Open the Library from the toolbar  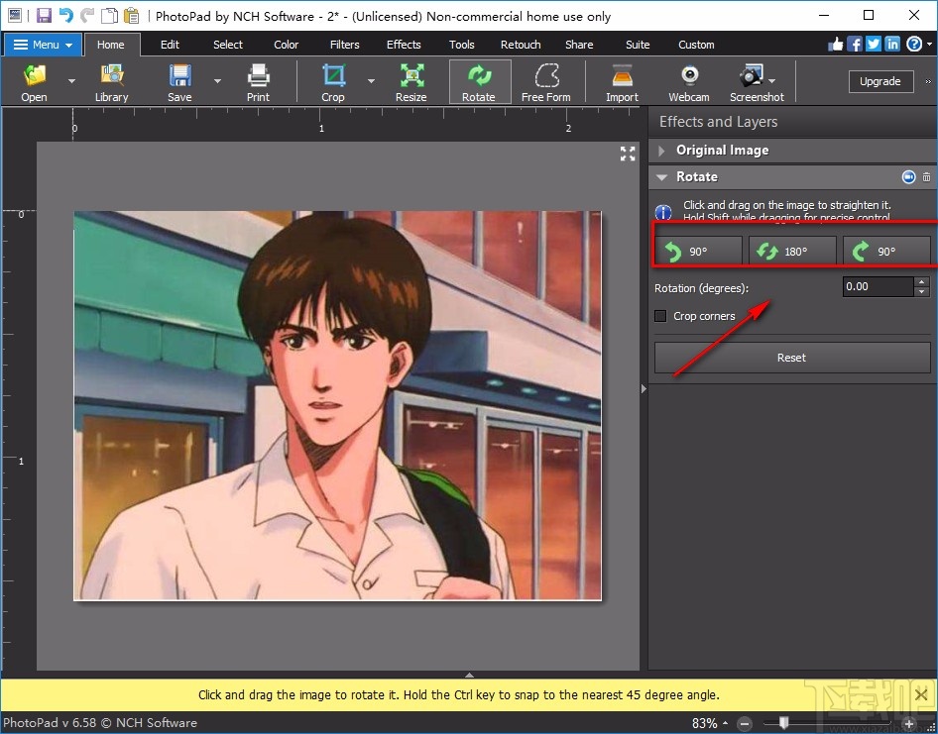click(111, 81)
